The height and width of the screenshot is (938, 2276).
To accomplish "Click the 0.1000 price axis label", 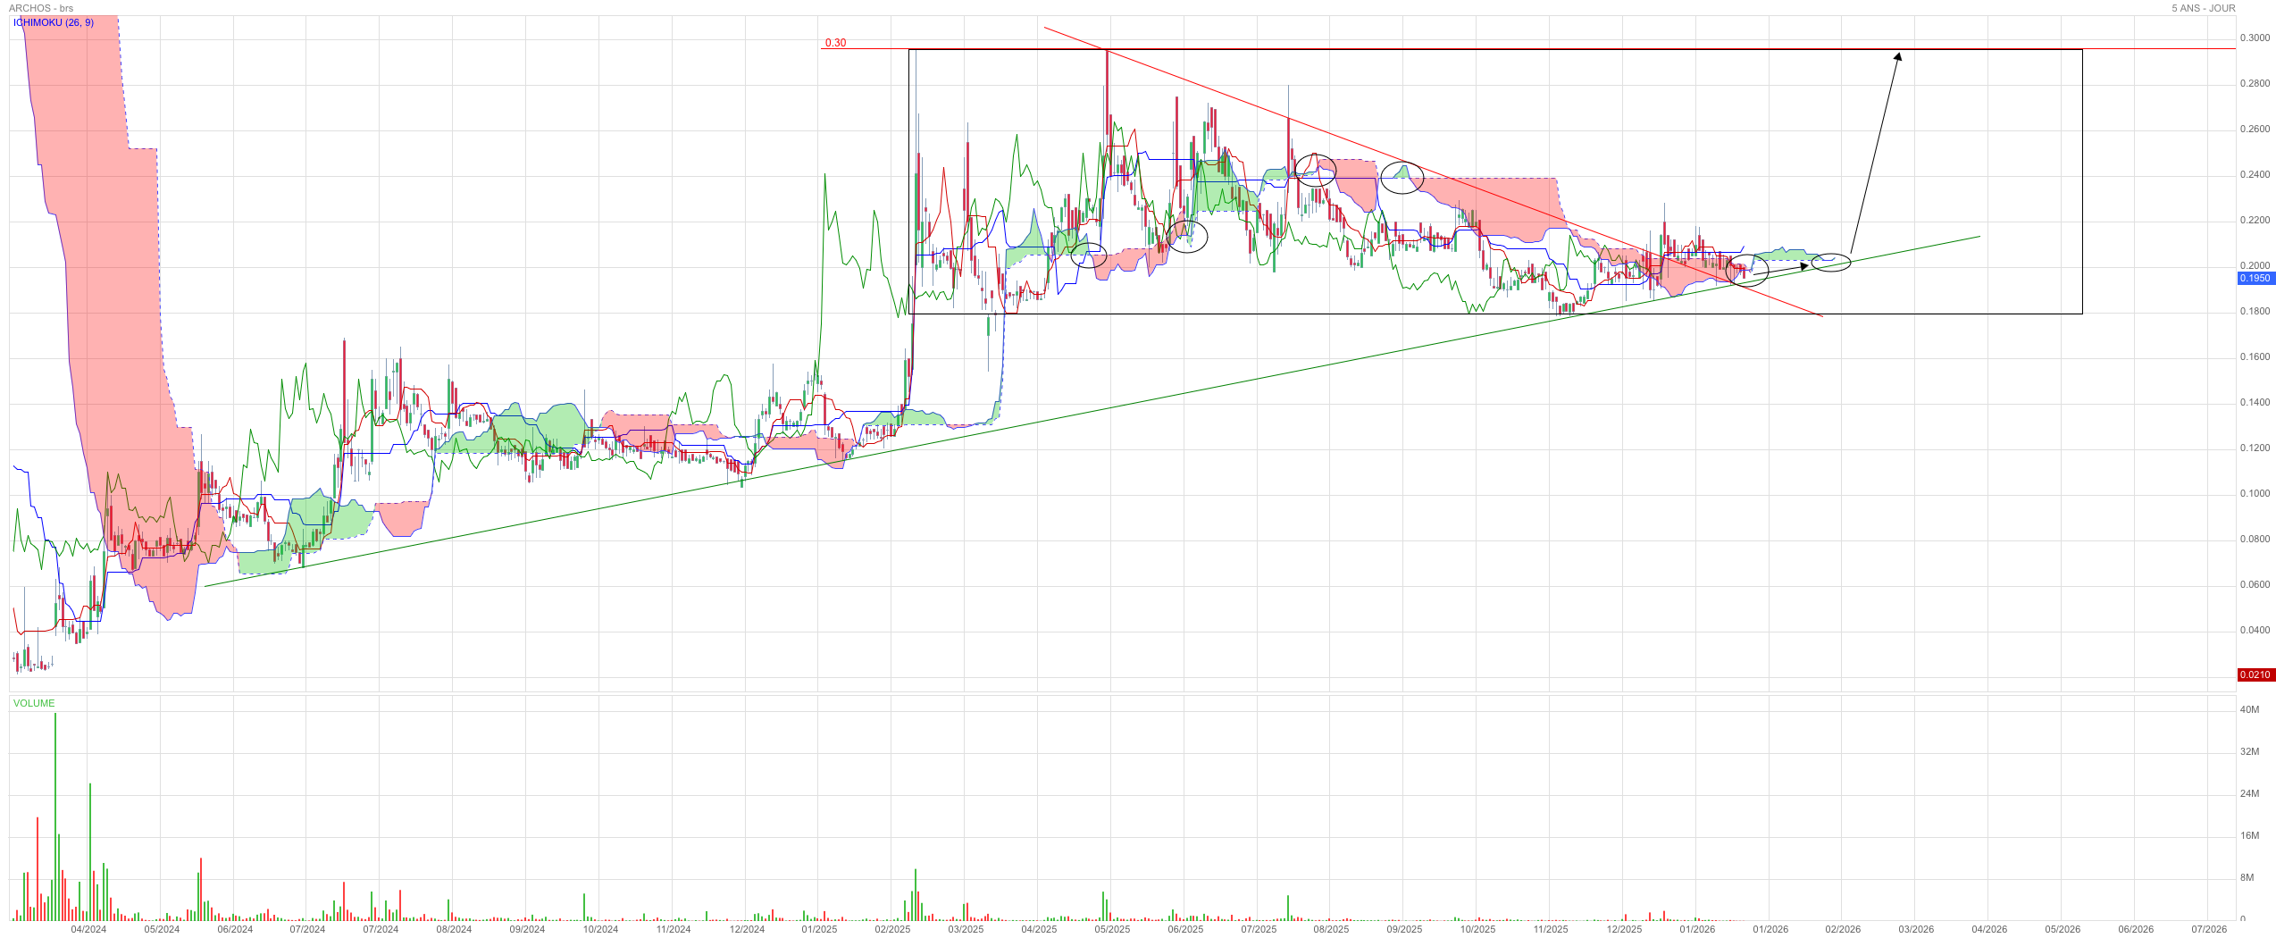I will pyautogui.click(x=2255, y=493).
